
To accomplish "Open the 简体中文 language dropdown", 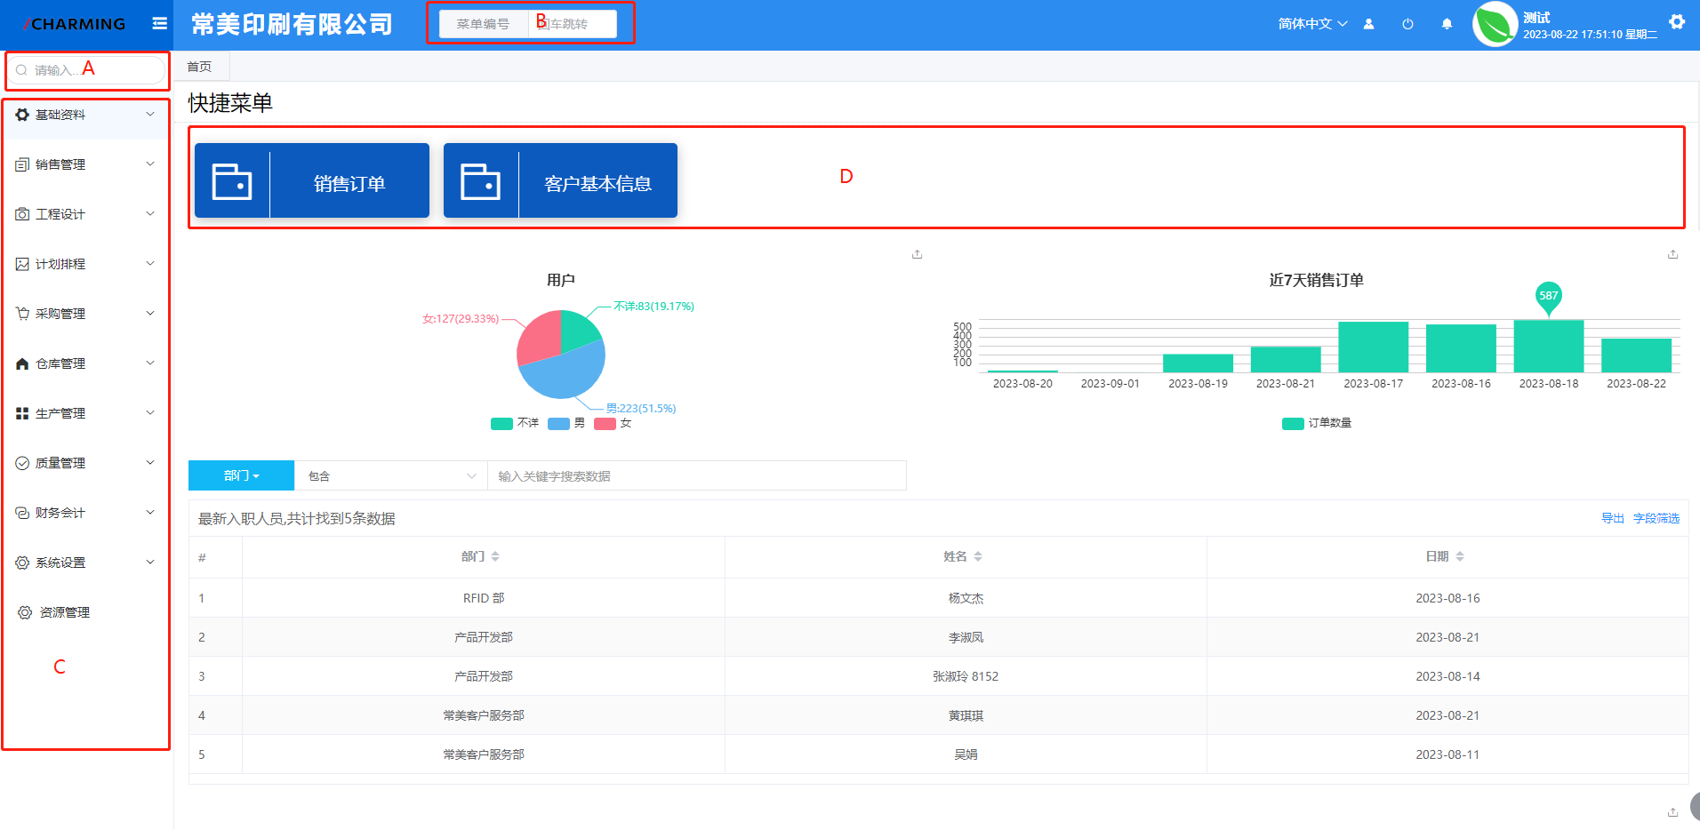I will pyautogui.click(x=1312, y=24).
